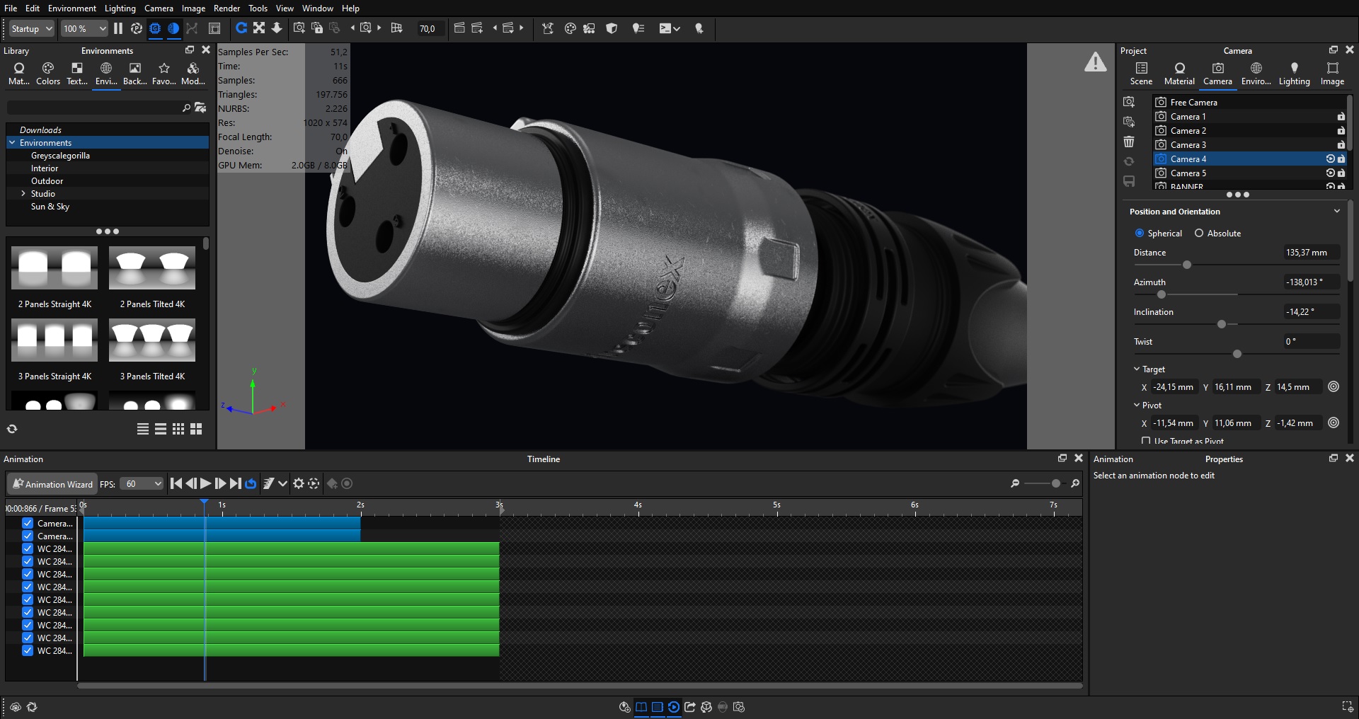This screenshot has width=1359, height=719.
Task: Open the FPS dropdown
Action: [142, 483]
